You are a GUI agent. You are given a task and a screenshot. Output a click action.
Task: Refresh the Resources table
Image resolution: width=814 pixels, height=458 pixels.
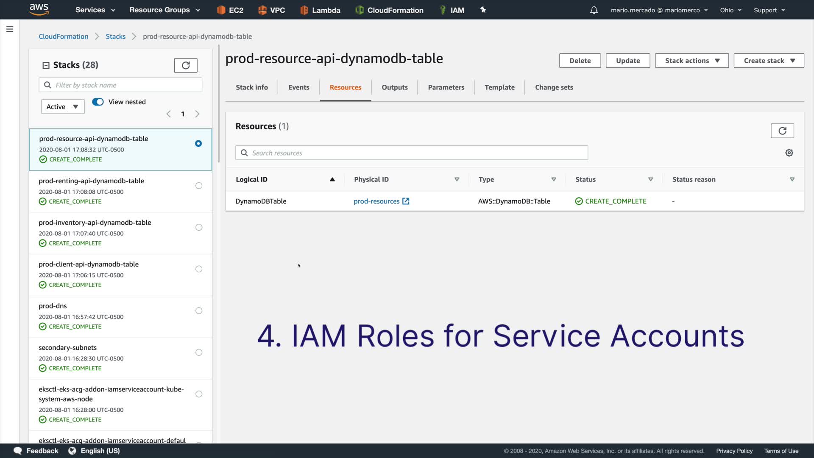click(782, 131)
